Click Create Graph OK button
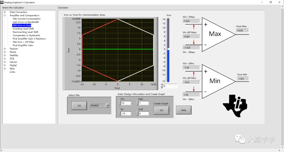This screenshot has width=284, height=152. point(161,110)
